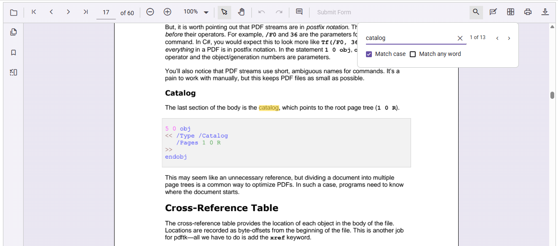Image resolution: width=558 pixels, height=246 pixels.
Task: Open the form designer toolbar
Action: pos(510,12)
